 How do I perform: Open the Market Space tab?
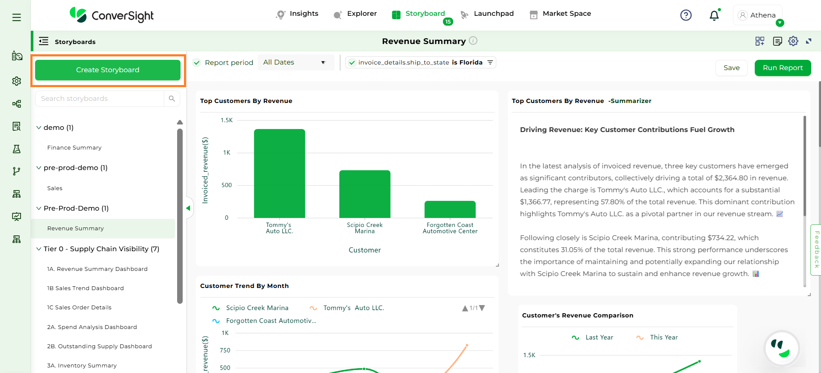[560, 14]
